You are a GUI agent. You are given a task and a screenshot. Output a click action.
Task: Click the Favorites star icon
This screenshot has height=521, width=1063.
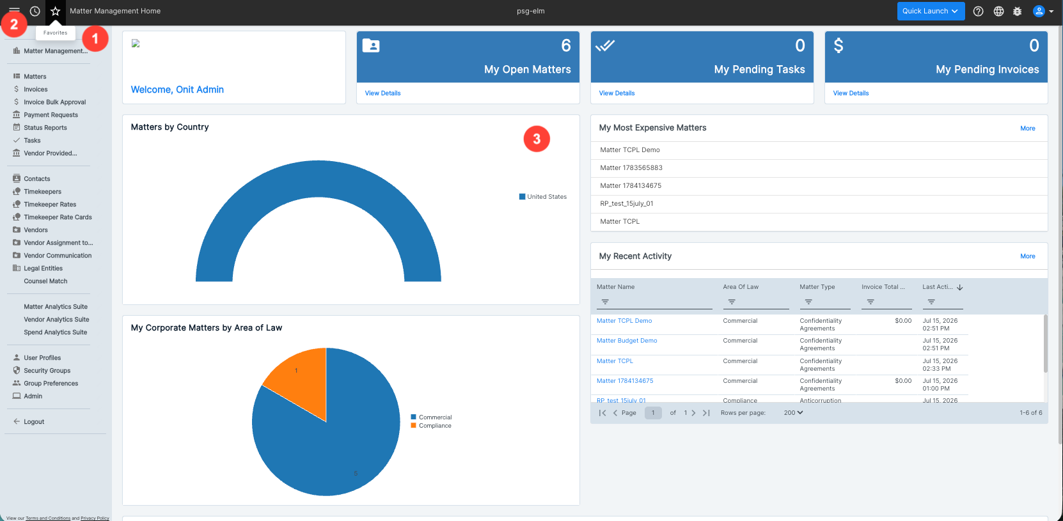point(56,11)
